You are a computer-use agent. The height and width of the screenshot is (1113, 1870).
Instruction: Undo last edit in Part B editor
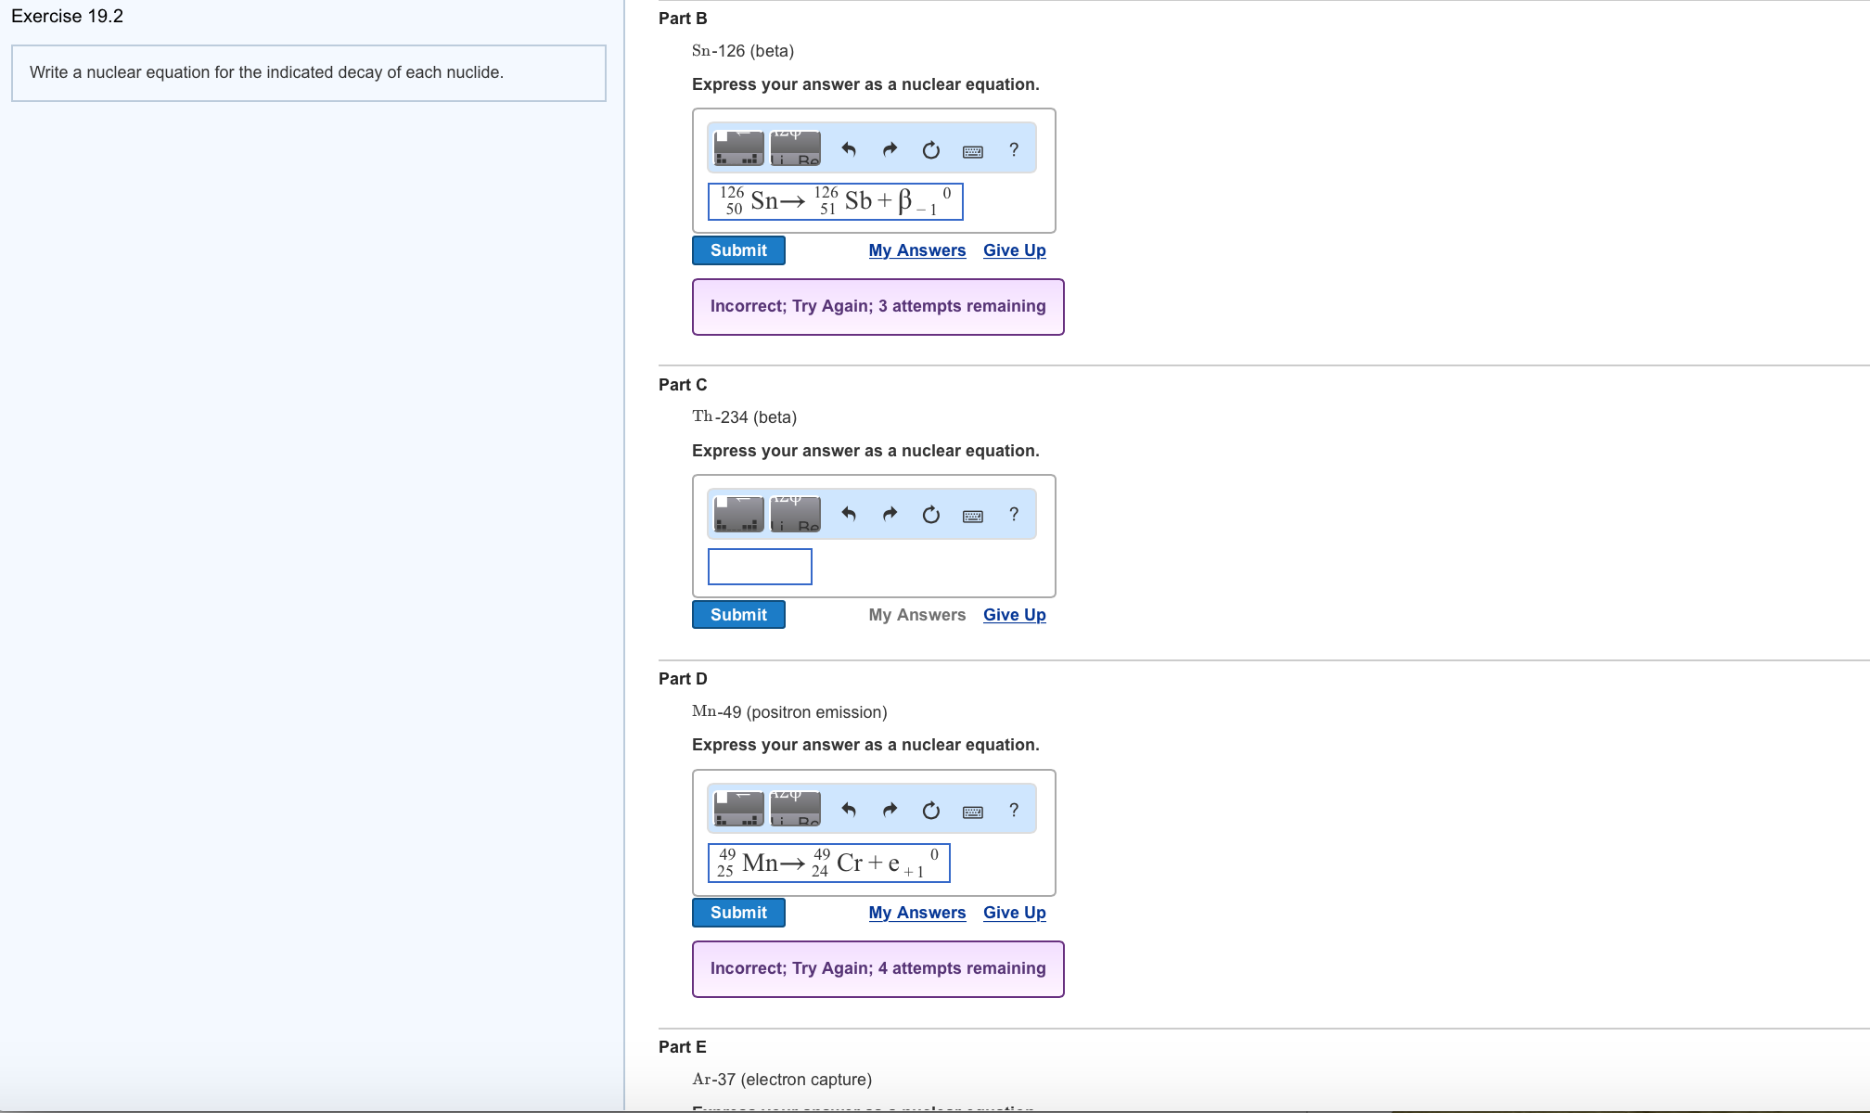click(849, 149)
